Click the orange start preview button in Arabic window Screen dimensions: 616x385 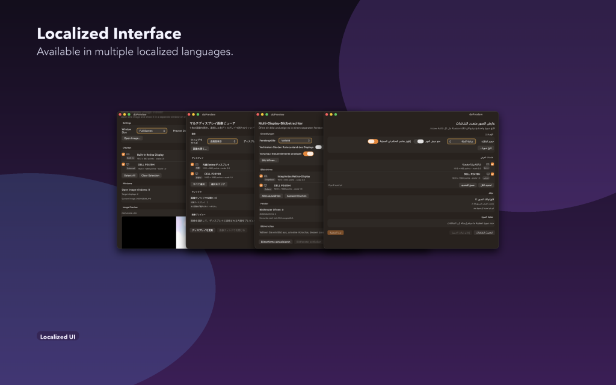(336, 233)
